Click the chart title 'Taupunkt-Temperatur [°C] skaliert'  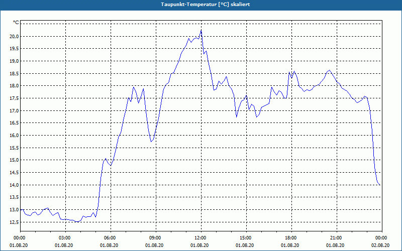click(206, 5)
